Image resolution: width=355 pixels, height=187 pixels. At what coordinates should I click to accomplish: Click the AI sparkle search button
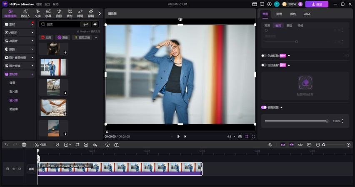click(95, 24)
